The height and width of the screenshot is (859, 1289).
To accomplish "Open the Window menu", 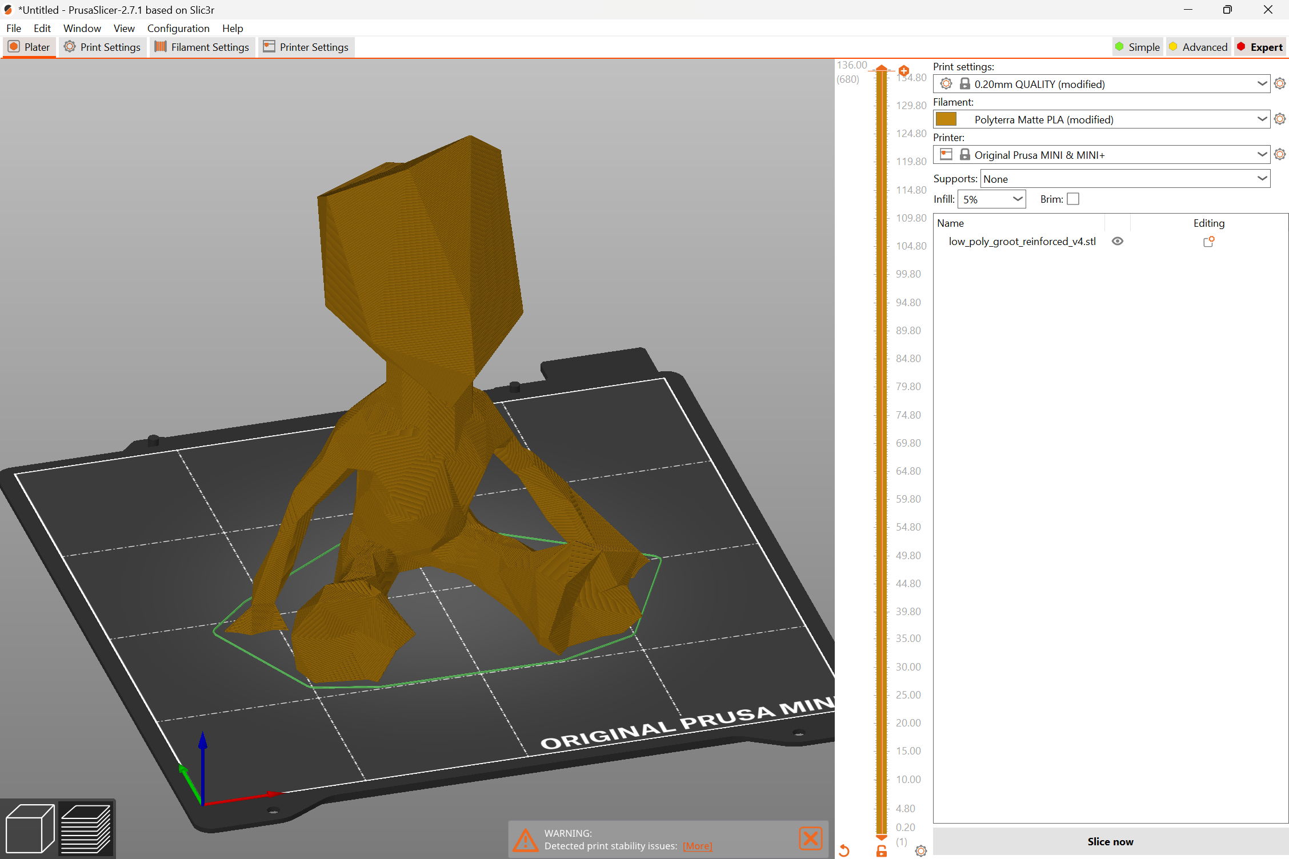I will pyautogui.click(x=82, y=28).
